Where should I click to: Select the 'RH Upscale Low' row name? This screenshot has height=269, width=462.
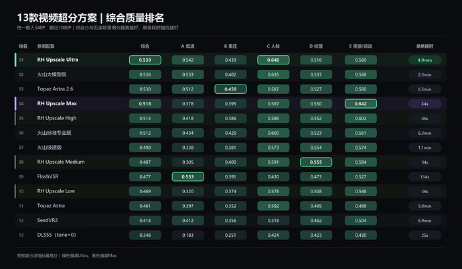[56, 191]
